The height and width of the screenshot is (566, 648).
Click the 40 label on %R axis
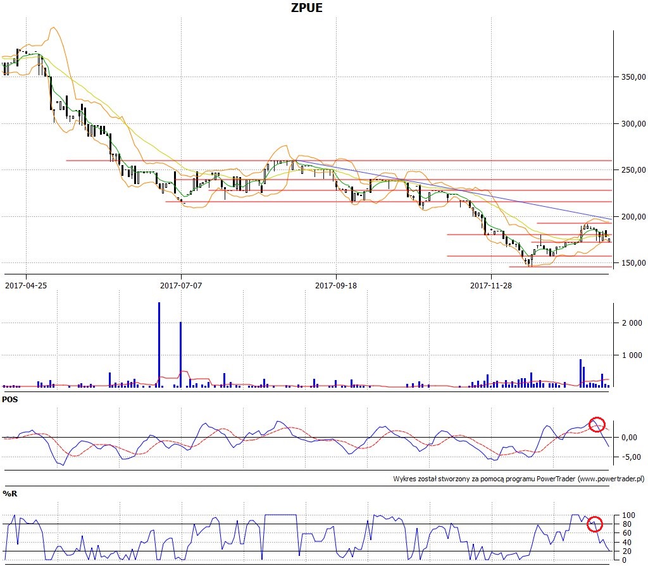[x=627, y=543]
